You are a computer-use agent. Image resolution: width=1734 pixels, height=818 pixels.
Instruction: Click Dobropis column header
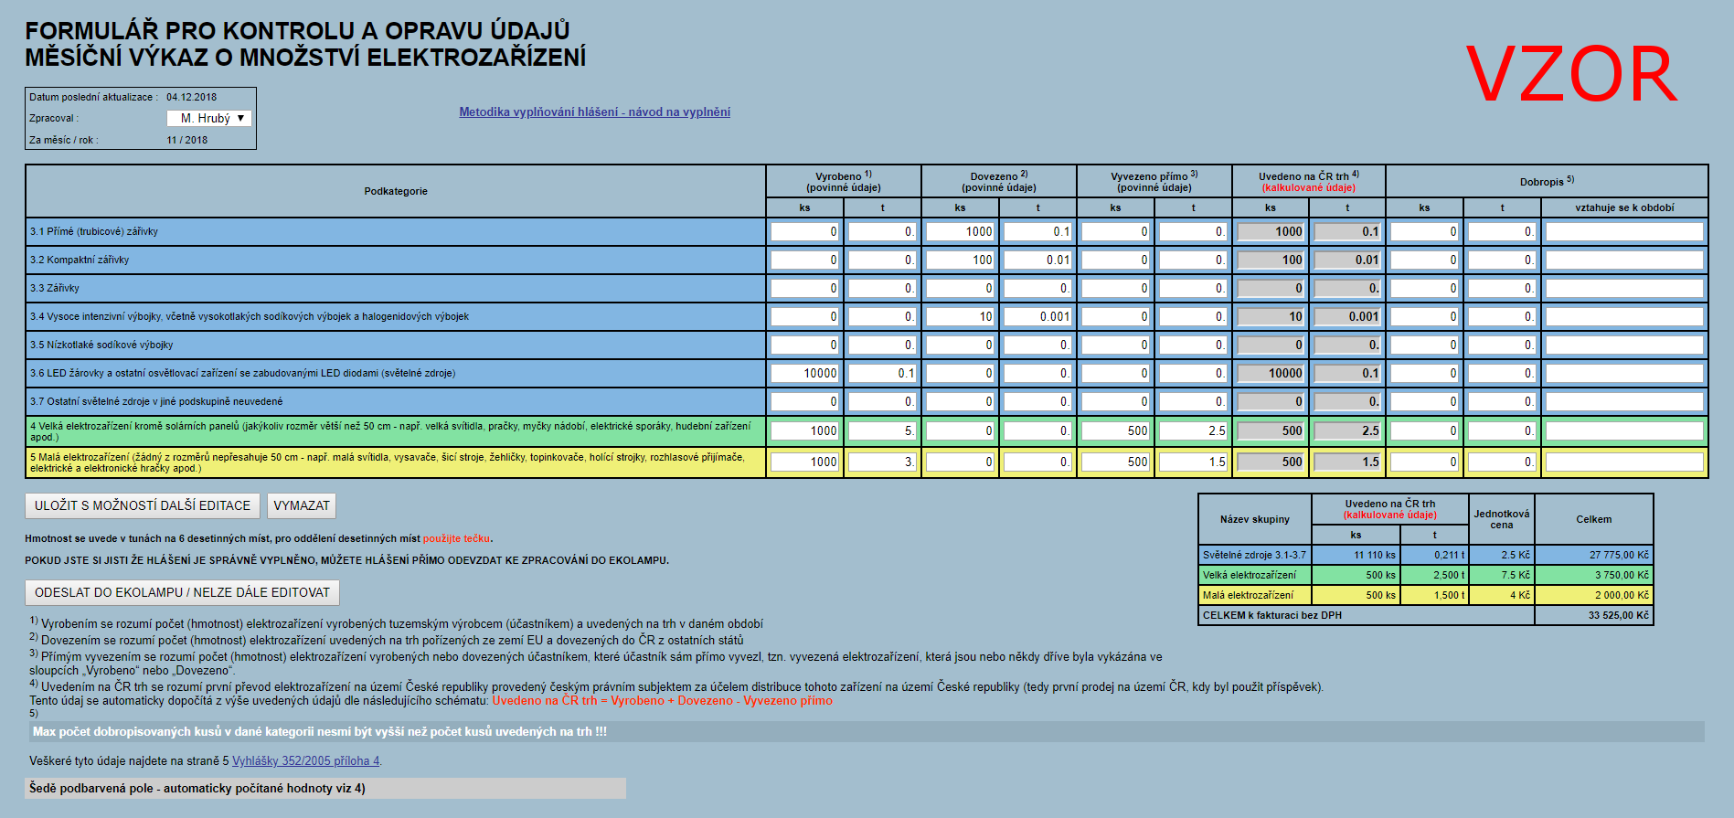click(x=1547, y=181)
